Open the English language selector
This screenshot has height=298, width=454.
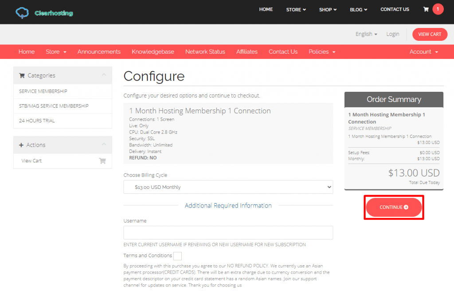[366, 34]
